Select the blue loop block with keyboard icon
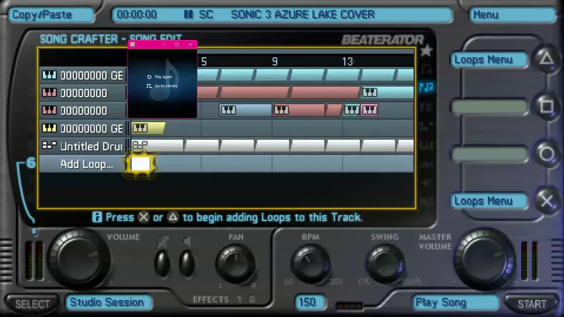Viewport: 564px width, 317px height. tap(246, 110)
